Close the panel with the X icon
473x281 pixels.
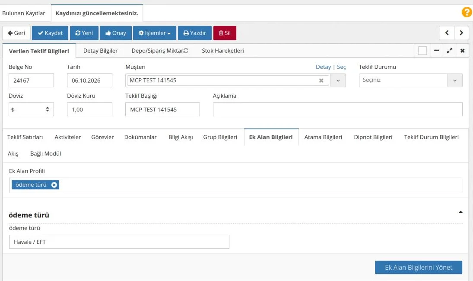pyautogui.click(x=463, y=51)
